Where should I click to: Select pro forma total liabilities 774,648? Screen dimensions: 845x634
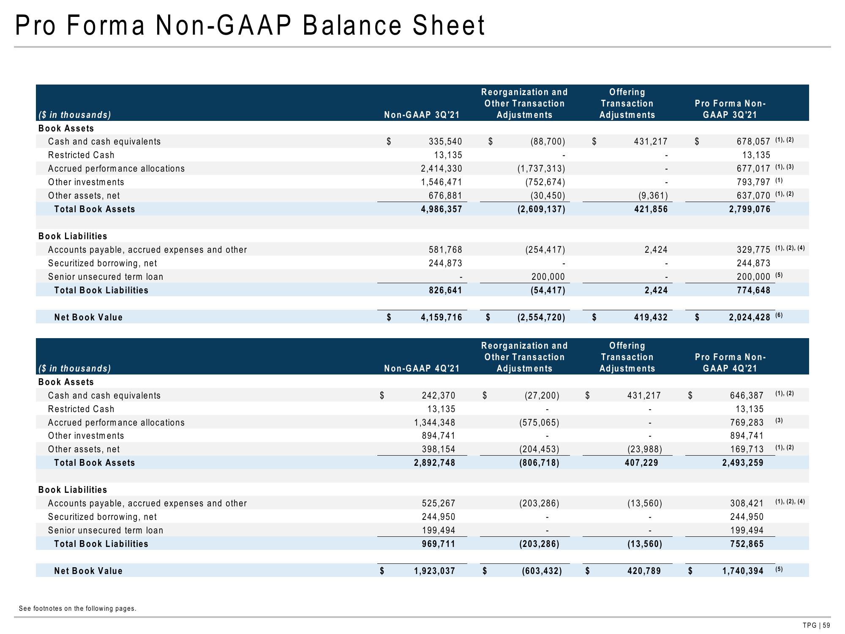pos(753,290)
